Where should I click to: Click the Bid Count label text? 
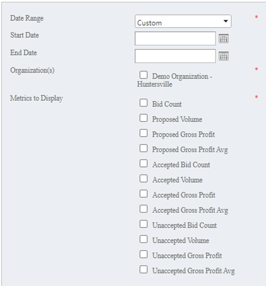(167, 104)
